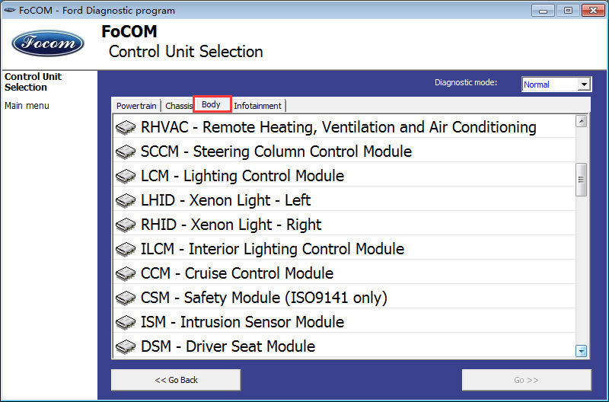Image resolution: width=609 pixels, height=402 pixels.
Task: Select DSM - Driver Seat Module
Action: point(344,346)
